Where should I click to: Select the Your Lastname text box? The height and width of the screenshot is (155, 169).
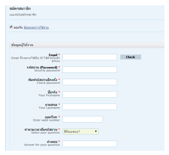90,107
